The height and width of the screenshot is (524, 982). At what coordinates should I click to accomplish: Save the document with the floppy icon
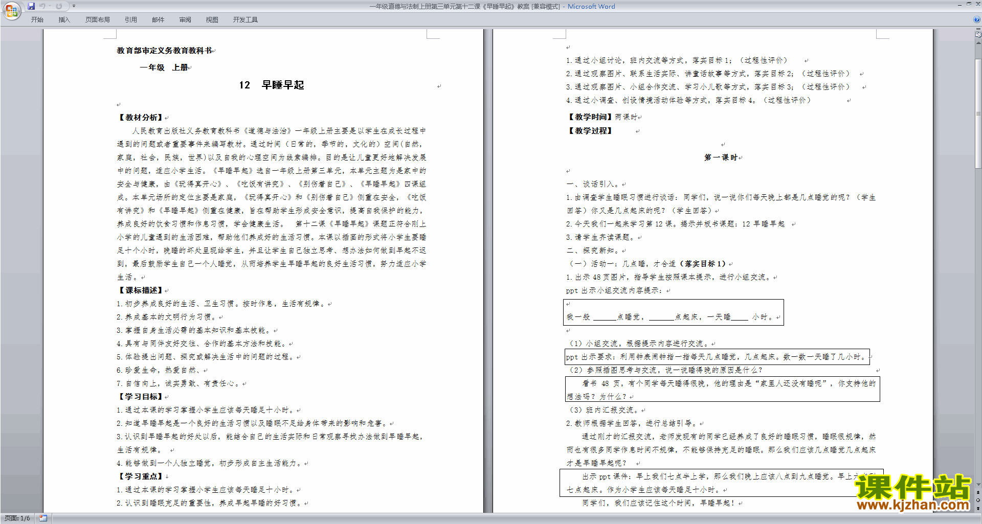[x=31, y=6]
